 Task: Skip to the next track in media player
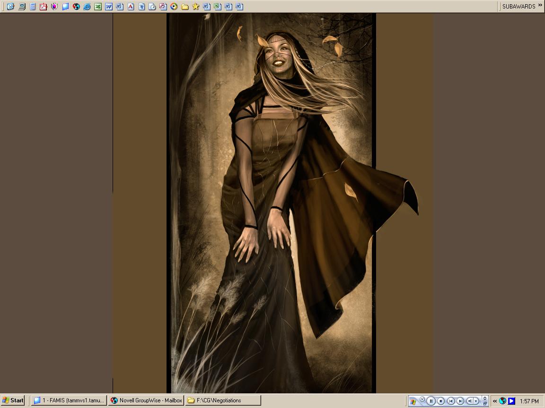(460, 401)
